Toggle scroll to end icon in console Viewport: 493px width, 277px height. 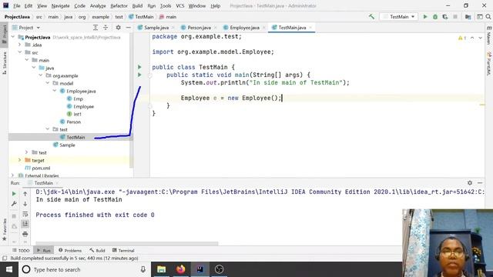click(x=25, y=224)
